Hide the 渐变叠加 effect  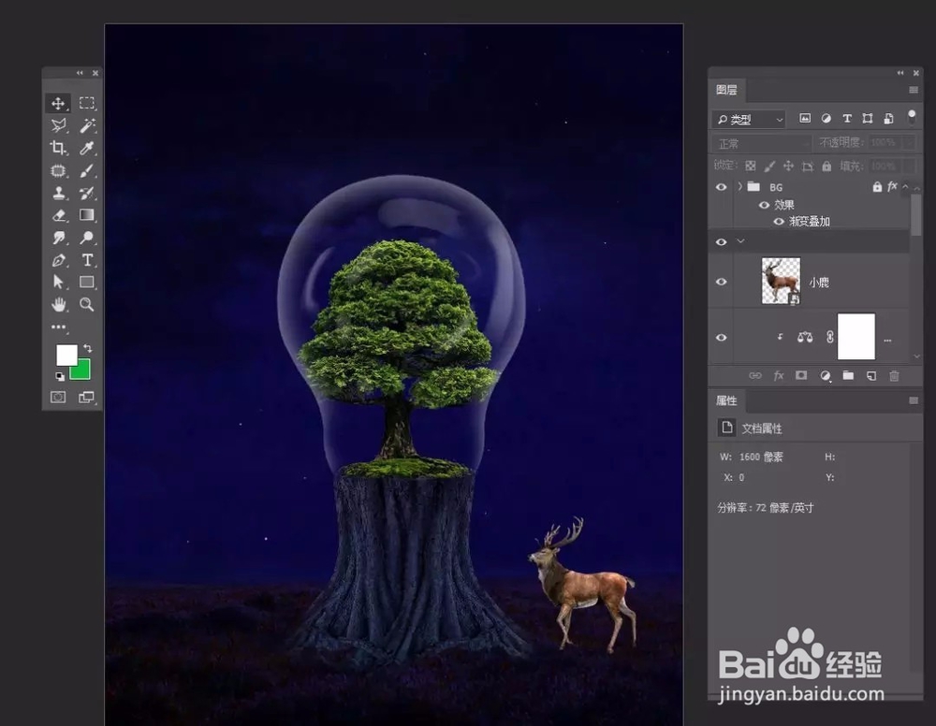[779, 221]
